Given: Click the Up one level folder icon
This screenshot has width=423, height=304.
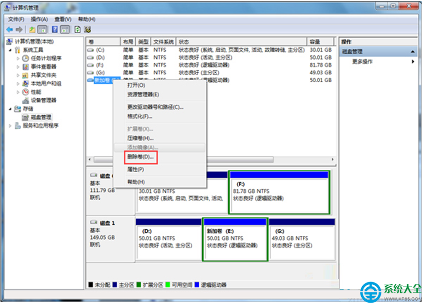Looking at the screenshot, I should [32, 29].
